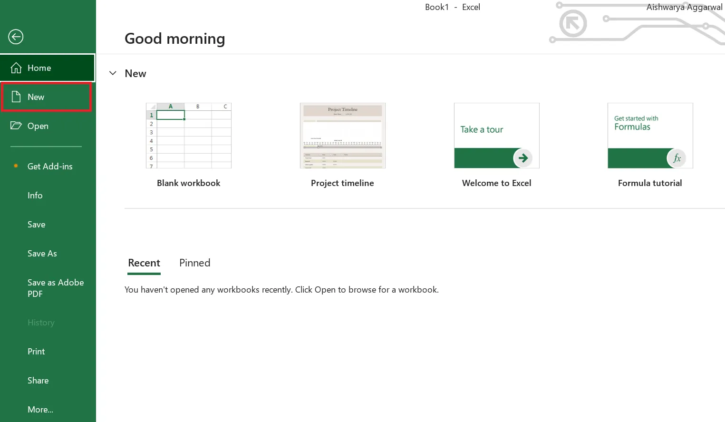This screenshot has width=725, height=422.
Task: Click the Project timeline label
Action: click(342, 183)
